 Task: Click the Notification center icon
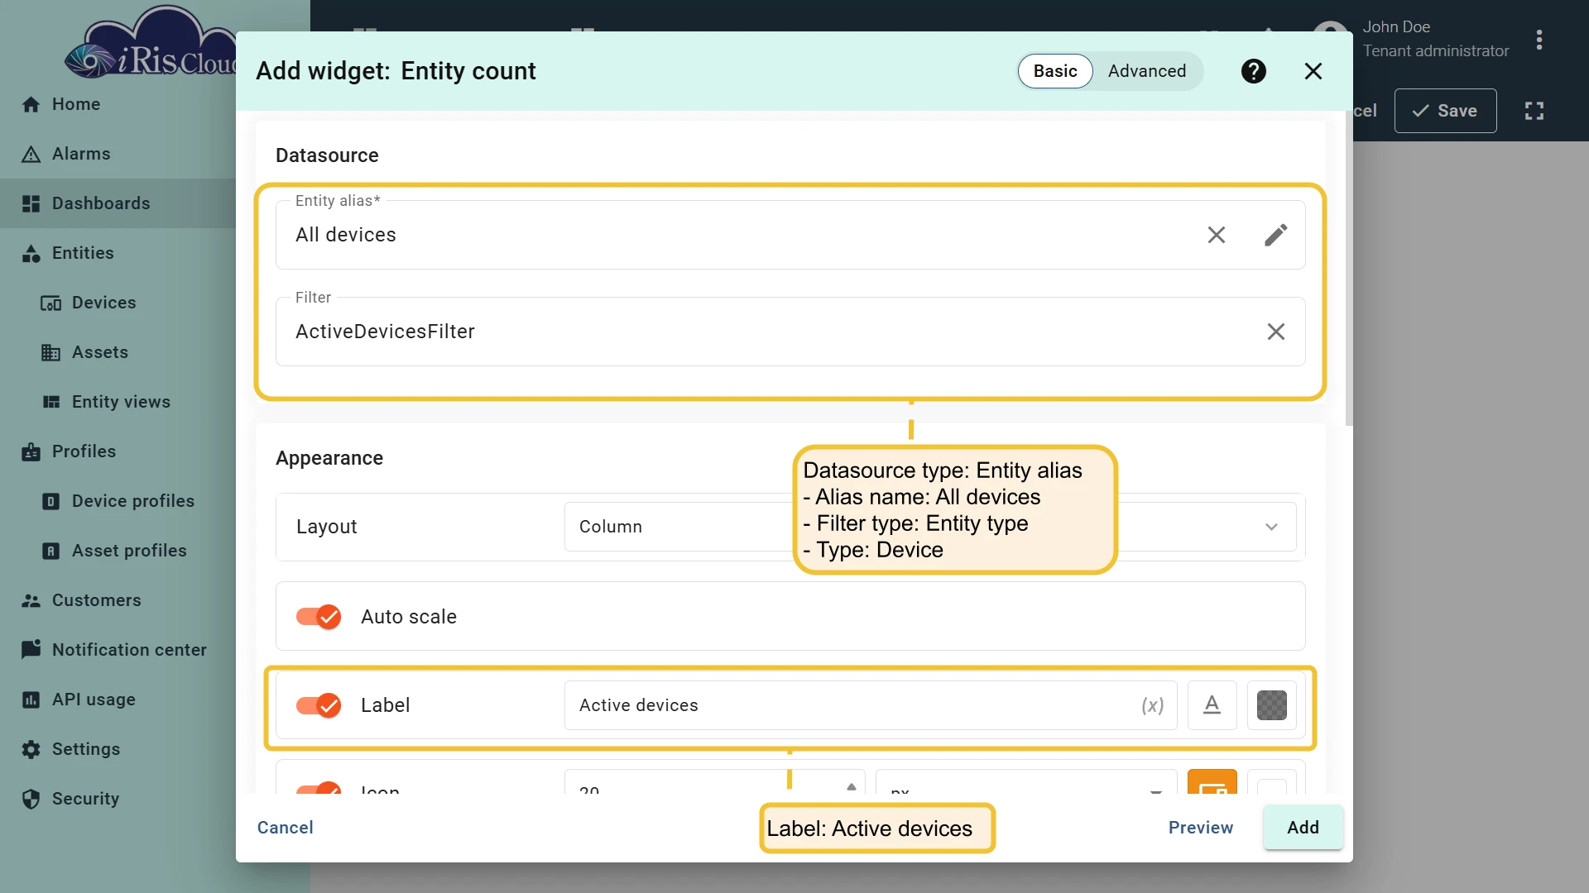(31, 650)
